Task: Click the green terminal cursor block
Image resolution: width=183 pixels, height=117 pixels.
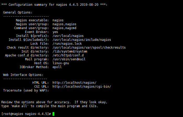Action: [53, 114]
